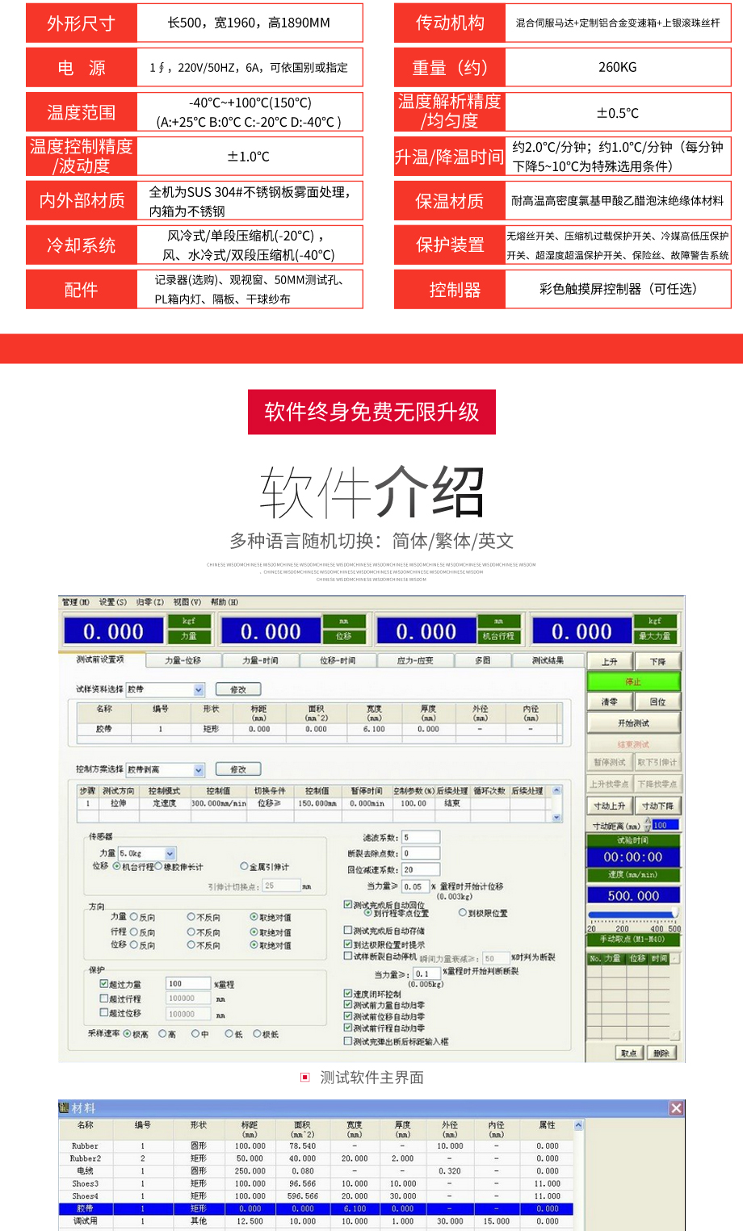
Task: Open the 力量 sensor 5.0kg dropdown
Action: point(170,853)
